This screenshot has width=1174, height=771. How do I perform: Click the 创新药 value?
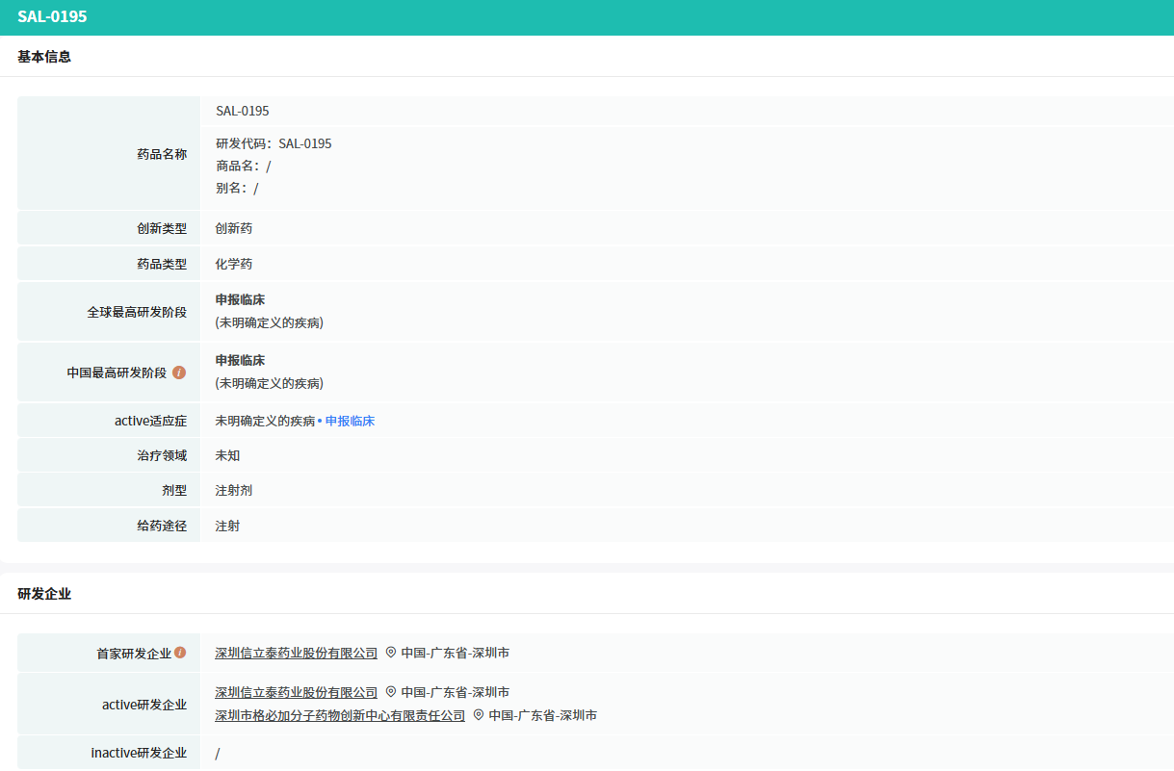234,228
